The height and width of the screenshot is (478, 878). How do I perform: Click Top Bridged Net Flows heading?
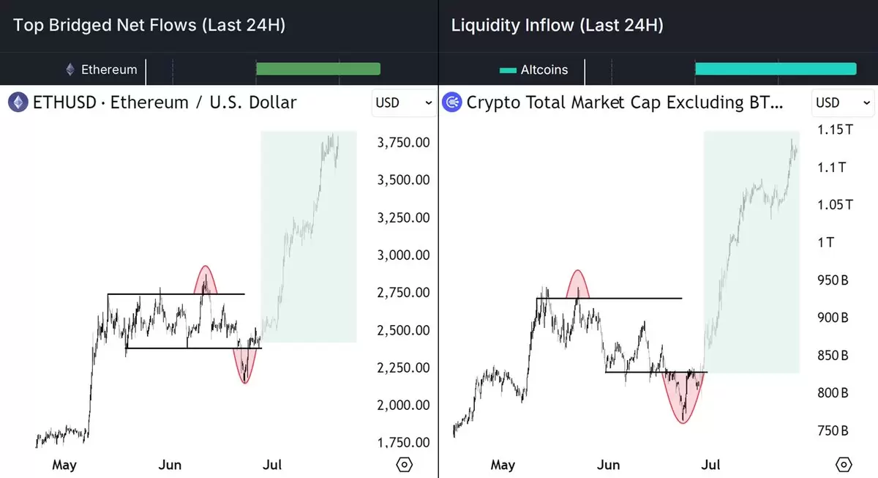coord(149,26)
